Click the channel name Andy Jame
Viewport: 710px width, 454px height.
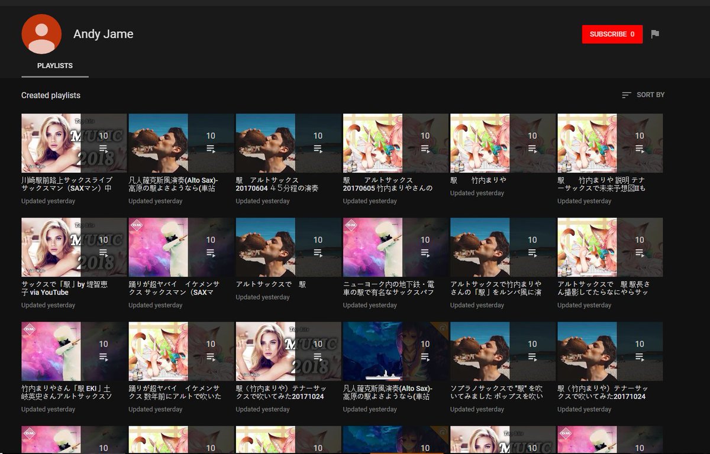point(104,34)
